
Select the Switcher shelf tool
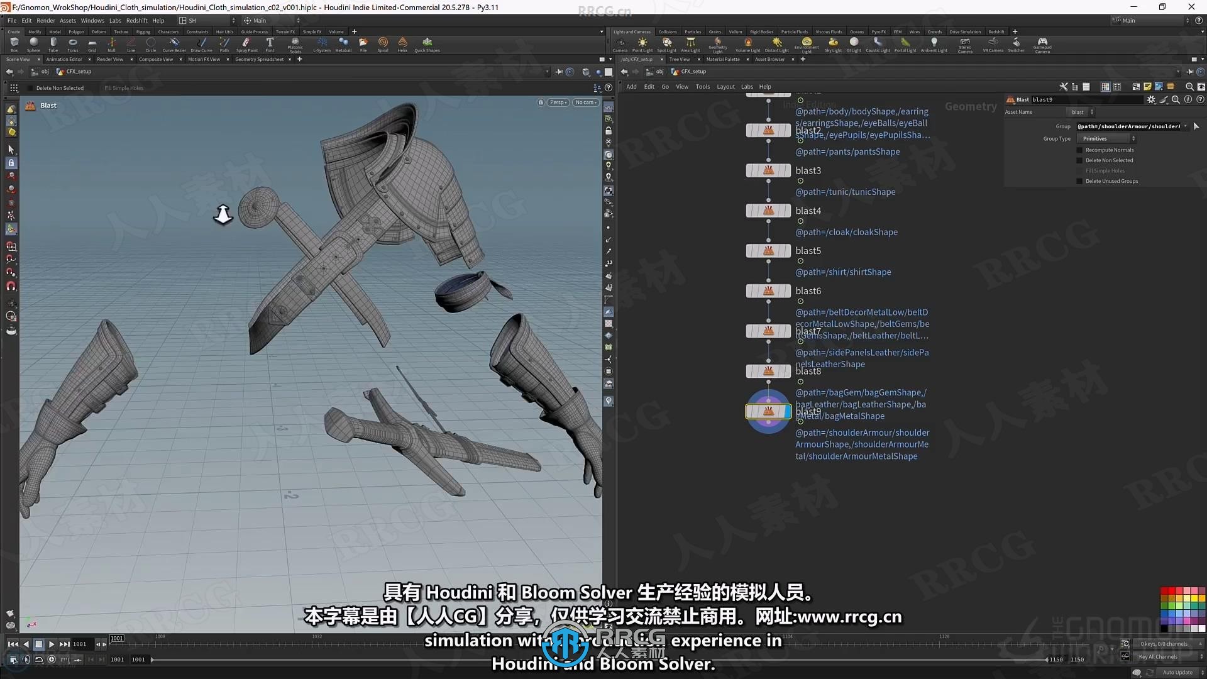[x=1016, y=45]
